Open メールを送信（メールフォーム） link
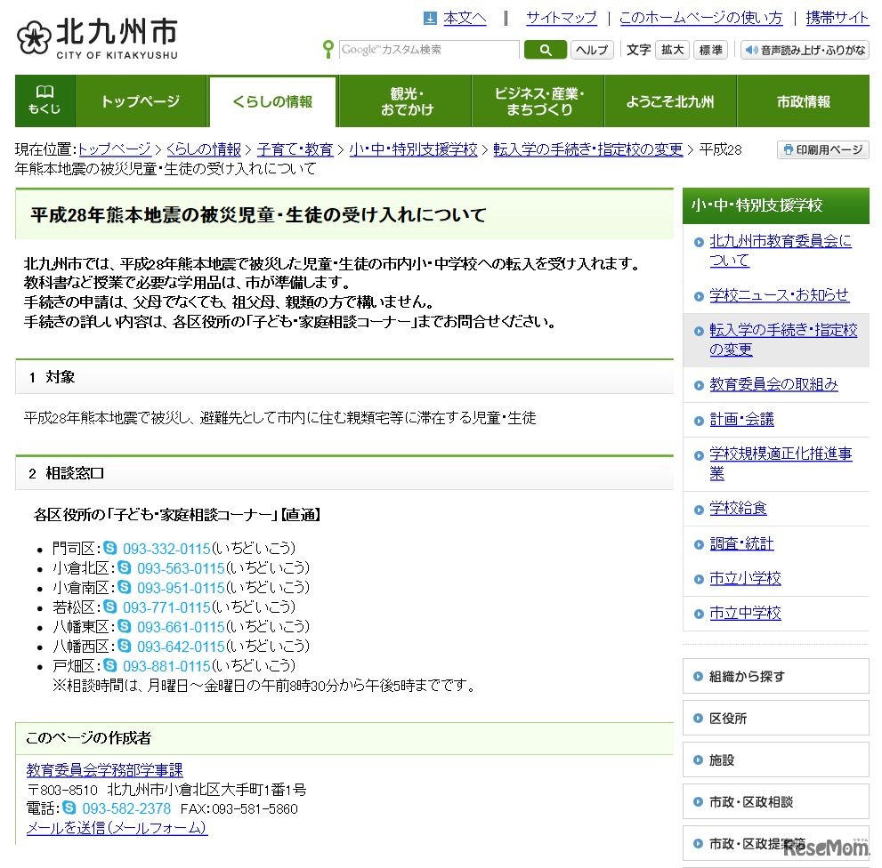The image size is (882, 868). 117,827
